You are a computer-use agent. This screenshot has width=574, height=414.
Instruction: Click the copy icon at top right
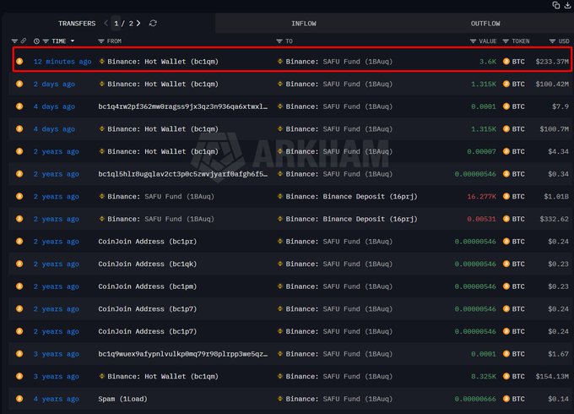click(556, 5)
